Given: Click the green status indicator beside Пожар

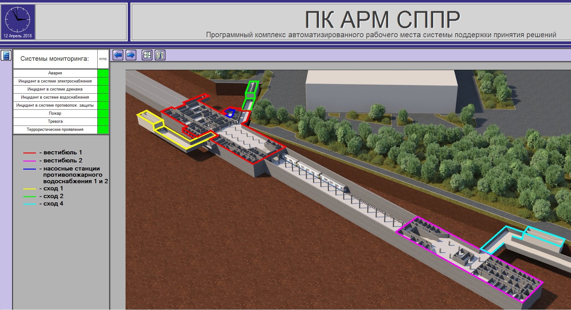Looking at the screenshot, I should [x=103, y=113].
